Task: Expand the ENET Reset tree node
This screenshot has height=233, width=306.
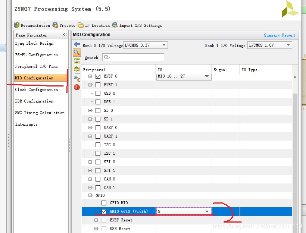Action: tap(96, 220)
